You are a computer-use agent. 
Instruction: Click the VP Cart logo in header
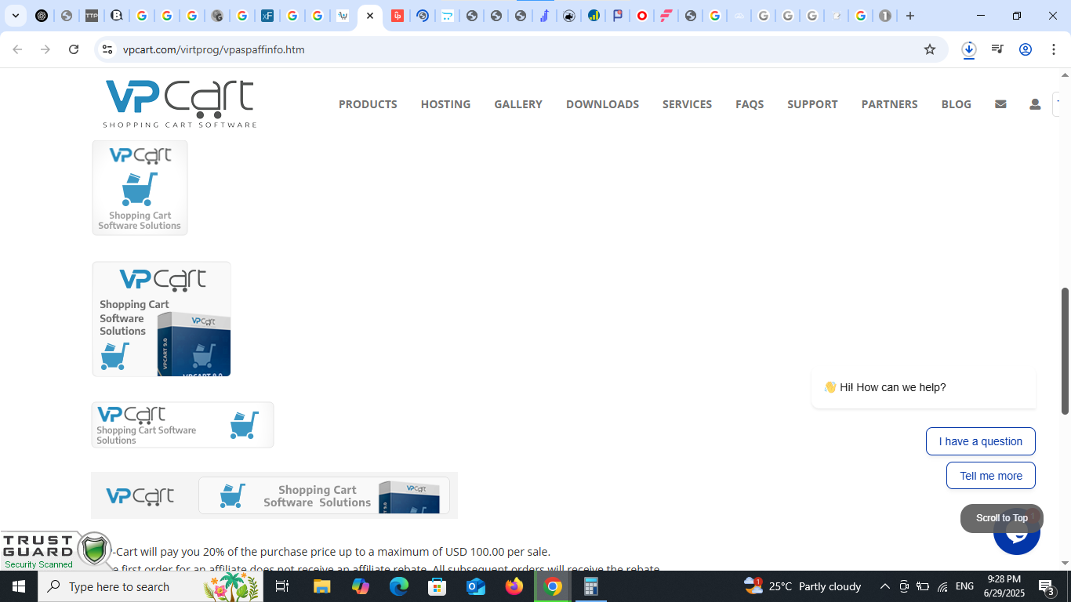coord(180,103)
